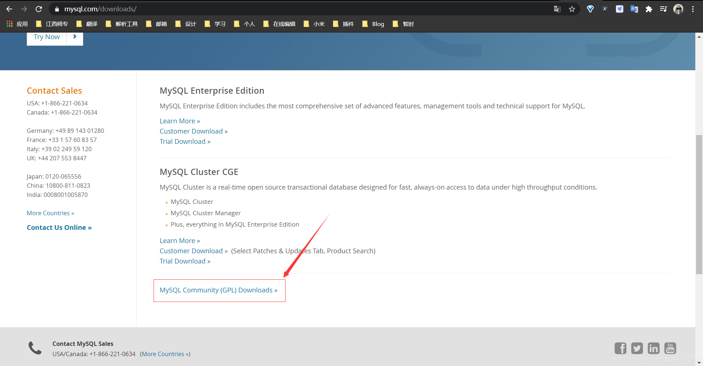
Task: Open the media controls playlist icon
Action: [x=663, y=9]
